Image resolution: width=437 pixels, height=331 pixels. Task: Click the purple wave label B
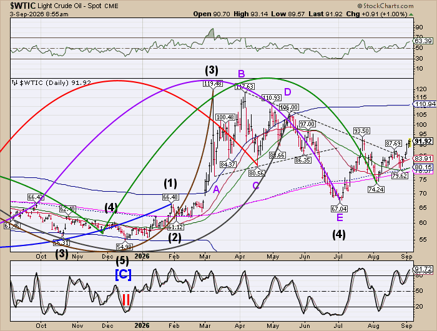click(242, 74)
